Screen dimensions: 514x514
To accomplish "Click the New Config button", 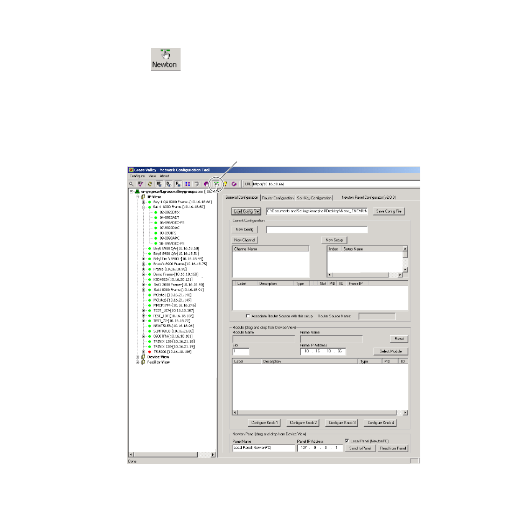I will coord(245,230).
